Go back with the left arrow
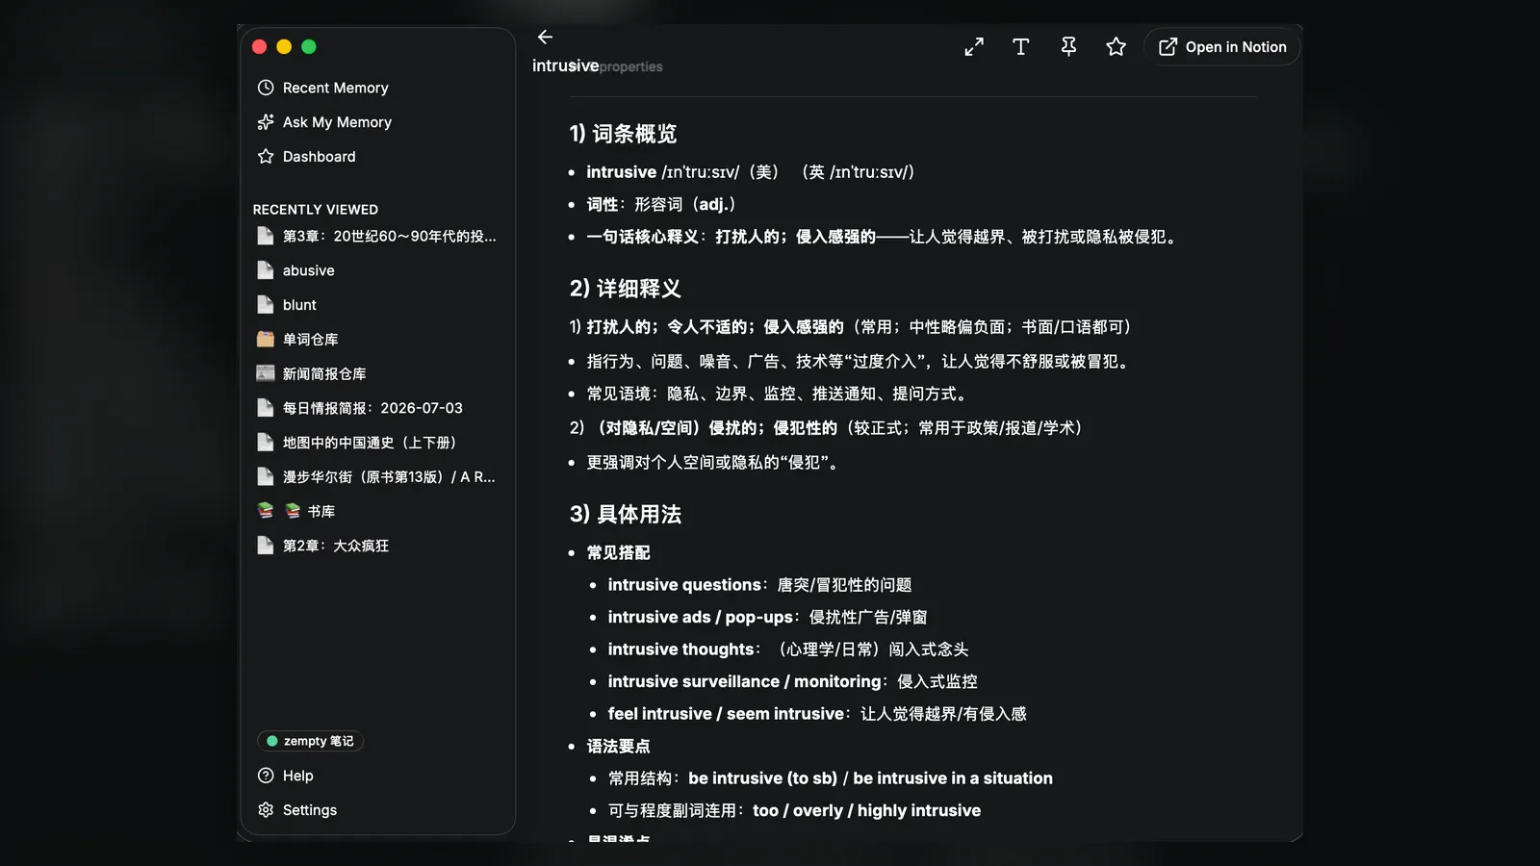Image resolution: width=1540 pixels, height=866 pixels. click(x=545, y=37)
